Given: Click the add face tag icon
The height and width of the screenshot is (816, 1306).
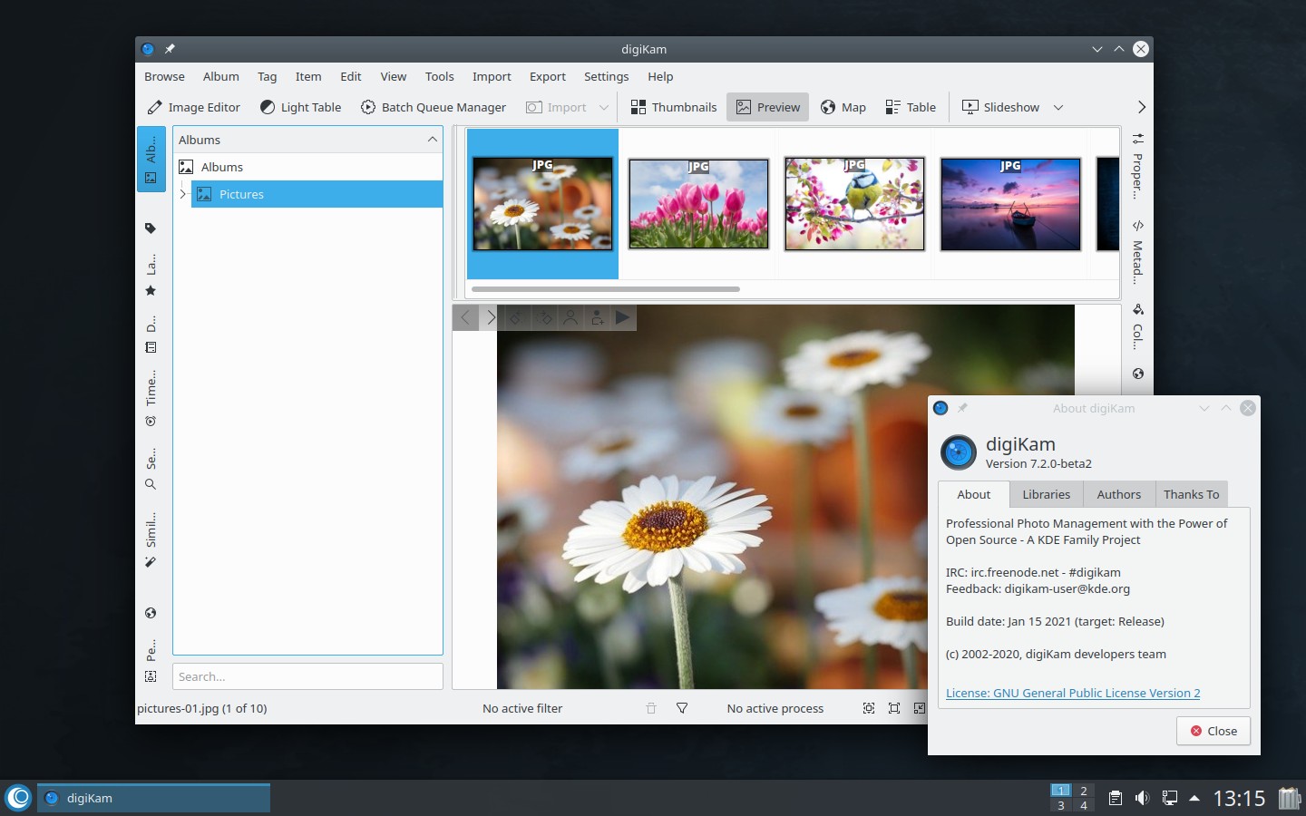Looking at the screenshot, I should (x=597, y=317).
